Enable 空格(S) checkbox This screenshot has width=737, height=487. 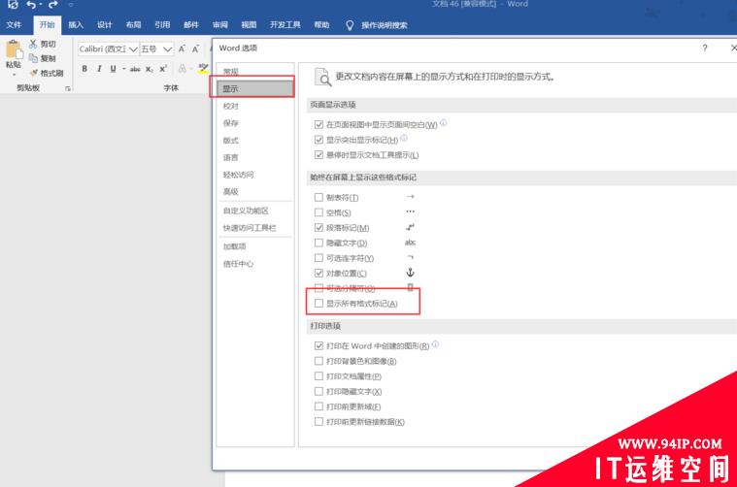click(x=318, y=212)
